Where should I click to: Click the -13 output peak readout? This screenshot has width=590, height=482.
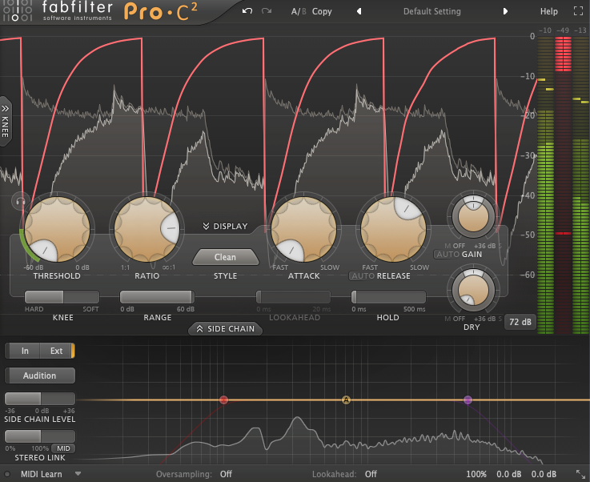tap(580, 30)
